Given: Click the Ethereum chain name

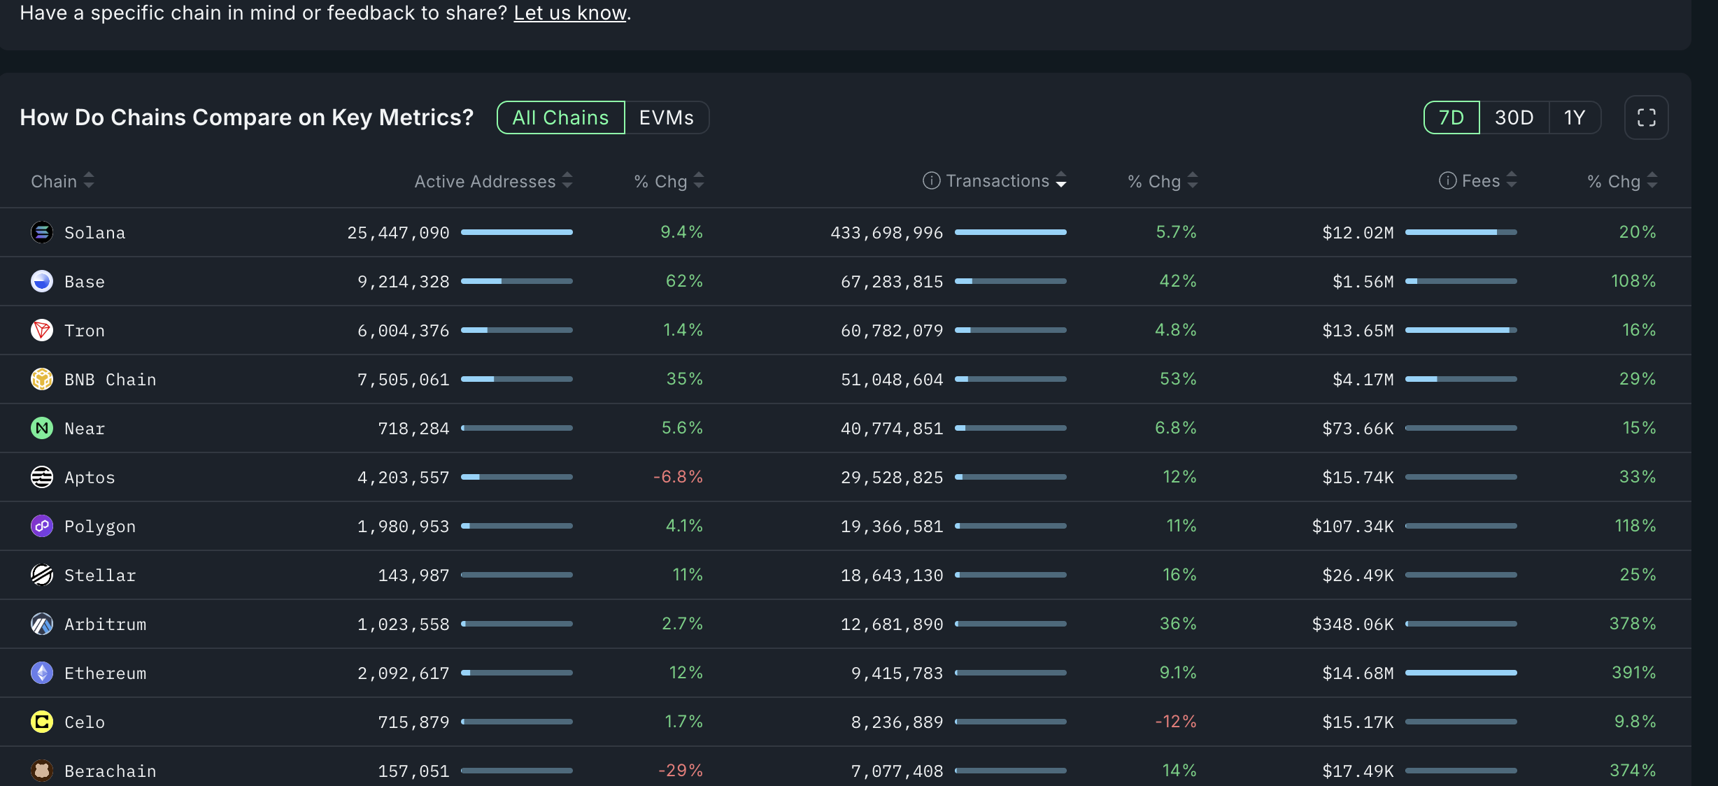Looking at the screenshot, I should pyautogui.click(x=105, y=673).
